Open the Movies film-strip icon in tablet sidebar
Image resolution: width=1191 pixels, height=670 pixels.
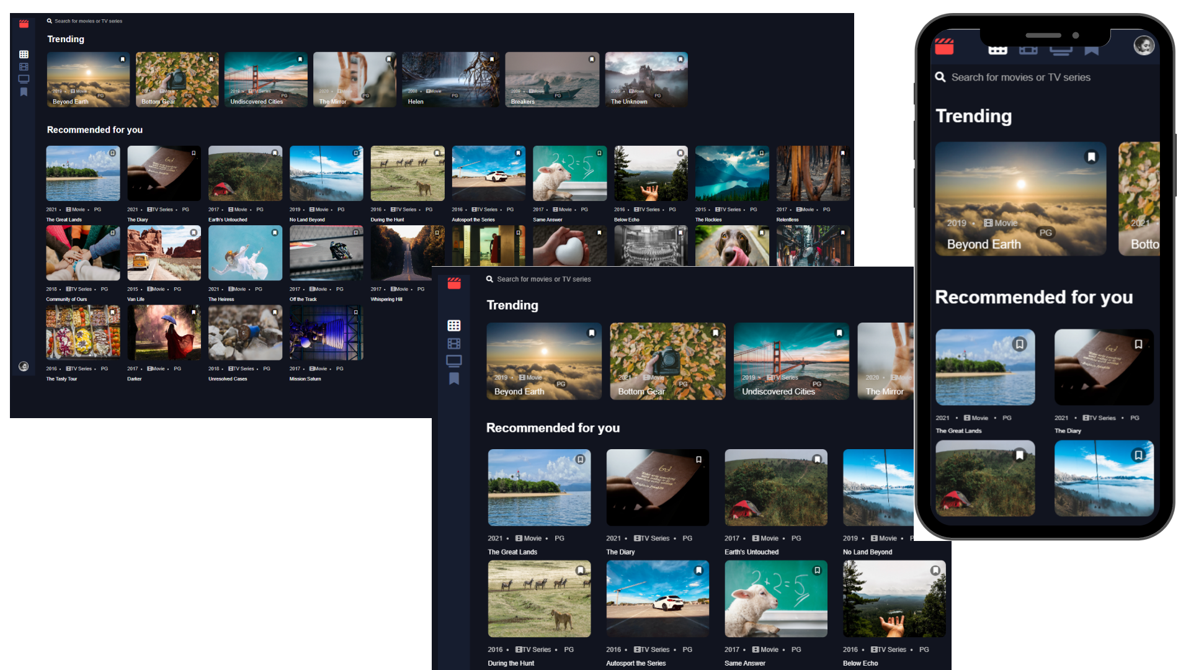coord(454,344)
